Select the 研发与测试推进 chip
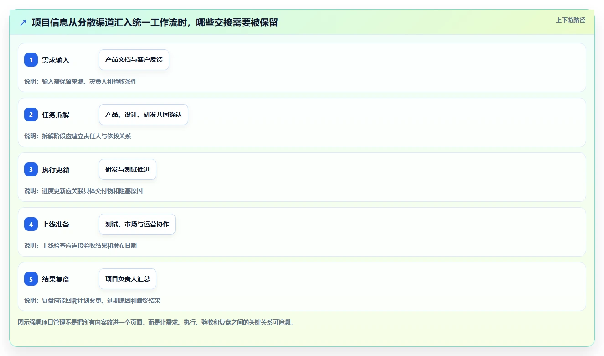Viewport: 604px width, 356px height. [x=128, y=169]
